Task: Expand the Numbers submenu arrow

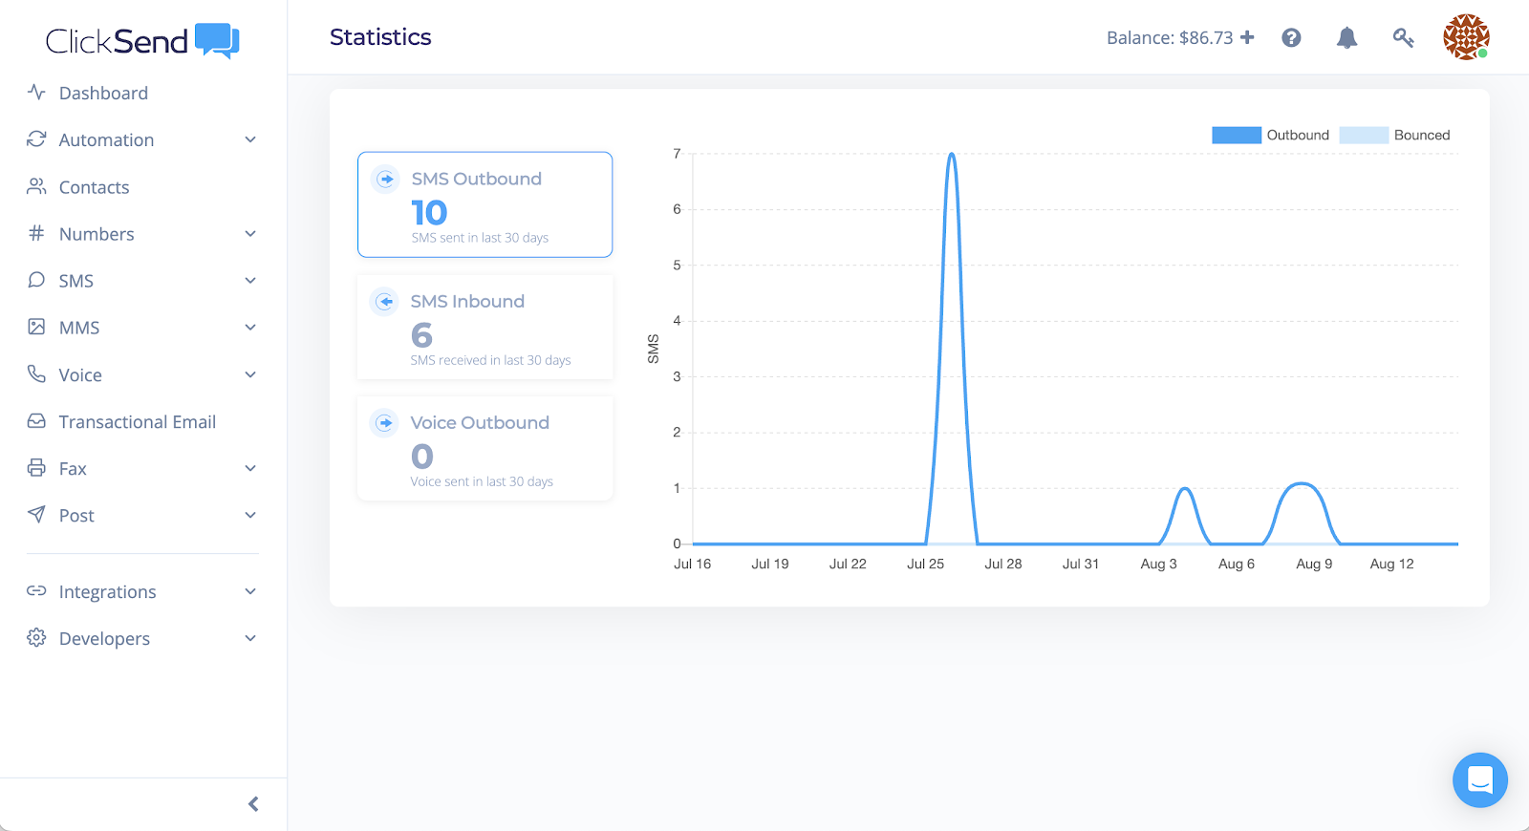Action: [250, 234]
